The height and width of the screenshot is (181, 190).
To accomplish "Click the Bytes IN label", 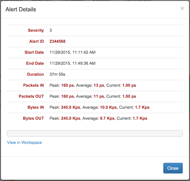I will (x=36, y=107).
